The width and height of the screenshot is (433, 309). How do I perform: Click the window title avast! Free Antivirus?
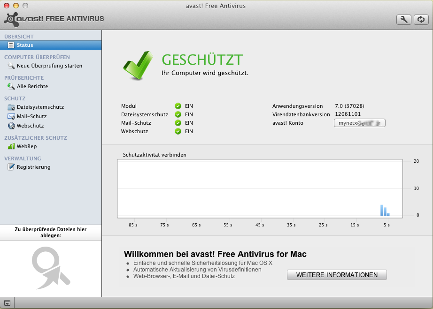tap(216, 6)
